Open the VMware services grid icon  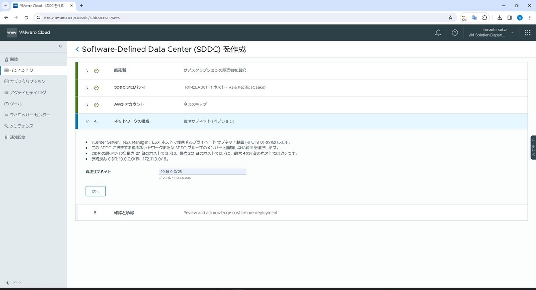[x=527, y=33]
